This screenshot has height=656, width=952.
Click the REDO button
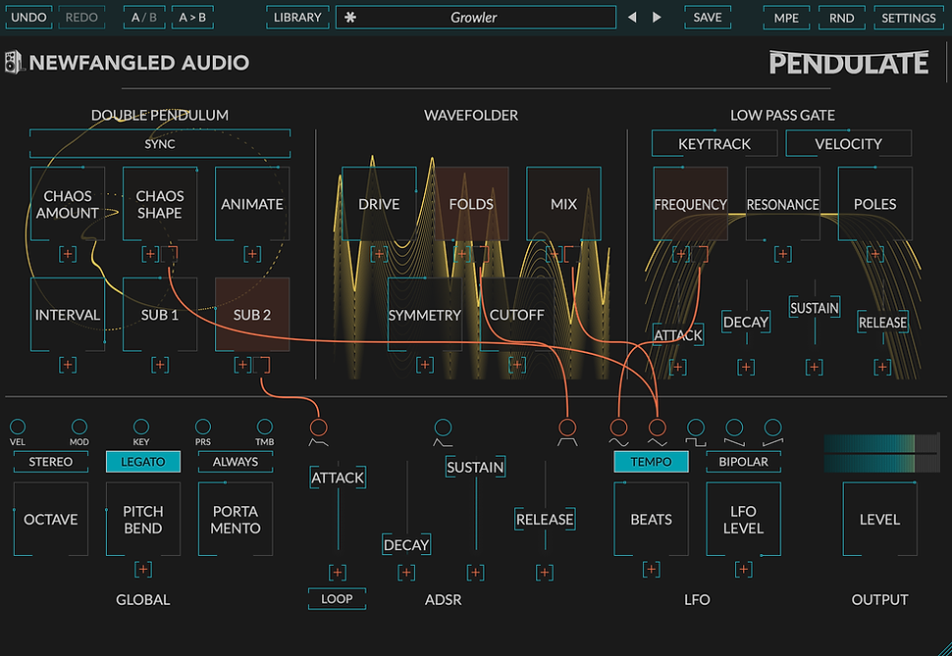click(81, 18)
